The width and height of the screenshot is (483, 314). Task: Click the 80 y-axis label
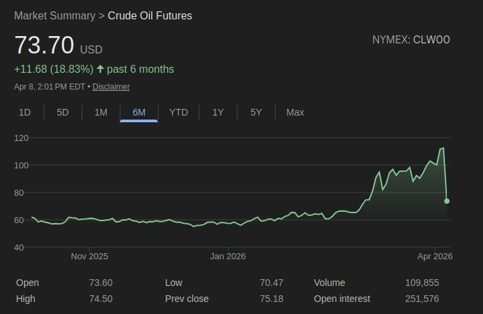(x=19, y=193)
